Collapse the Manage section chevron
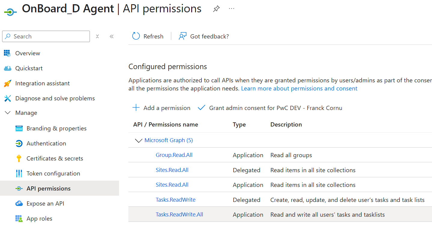This screenshot has height=226, width=432. click(8, 113)
